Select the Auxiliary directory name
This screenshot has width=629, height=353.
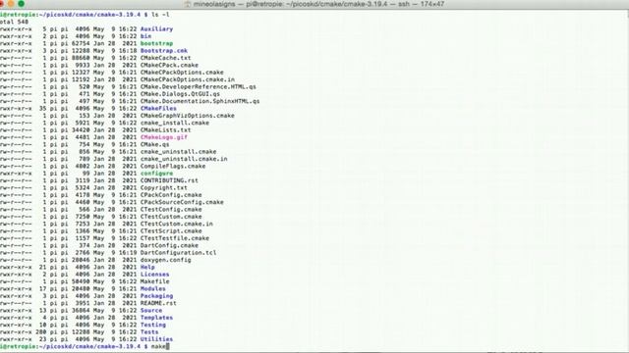[156, 28]
